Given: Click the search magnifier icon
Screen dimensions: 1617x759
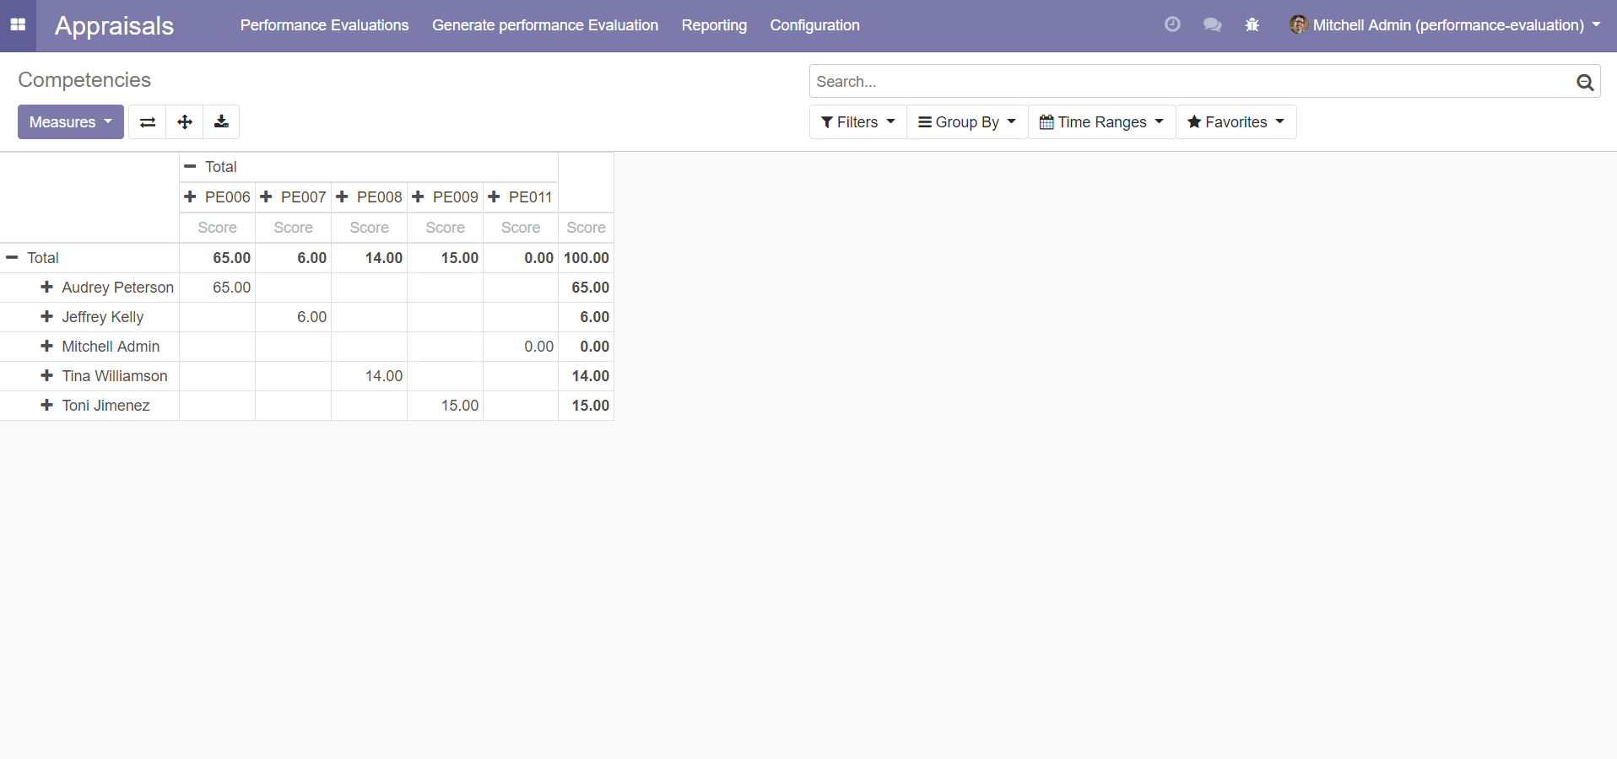Looking at the screenshot, I should pyautogui.click(x=1584, y=82).
